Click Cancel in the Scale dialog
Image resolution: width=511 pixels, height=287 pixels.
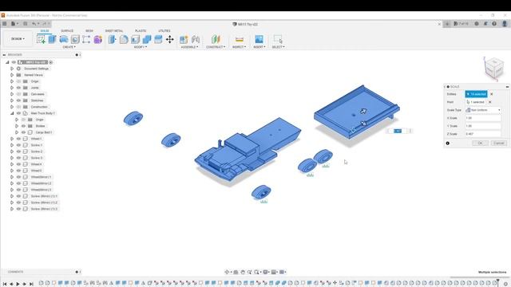point(498,143)
